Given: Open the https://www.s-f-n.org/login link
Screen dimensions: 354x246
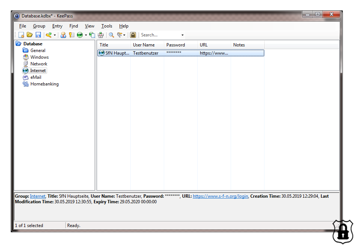Looking at the screenshot, I should 220,196.
